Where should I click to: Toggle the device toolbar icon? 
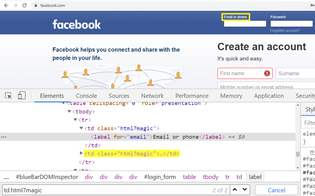point(22,96)
